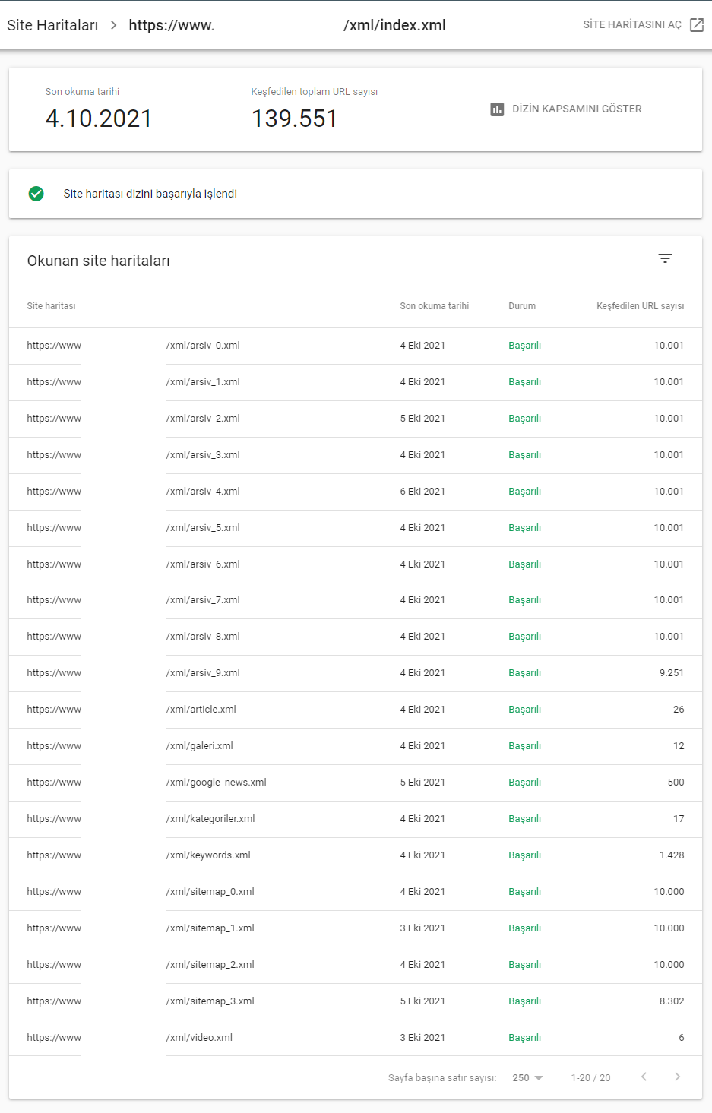Click the open sitemap external link icon
712x1113 pixels.
coord(696,25)
